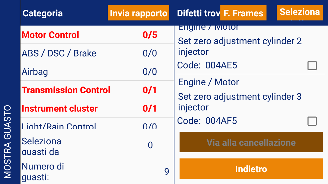Tick checkbox for fault code 004AF5
The width and height of the screenshot is (328, 184).
312,121
